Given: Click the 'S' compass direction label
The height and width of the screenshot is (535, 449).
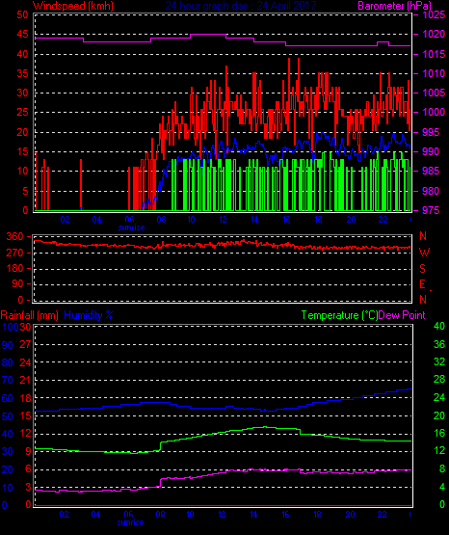Looking at the screenshot, I should (x=423, y=269).
